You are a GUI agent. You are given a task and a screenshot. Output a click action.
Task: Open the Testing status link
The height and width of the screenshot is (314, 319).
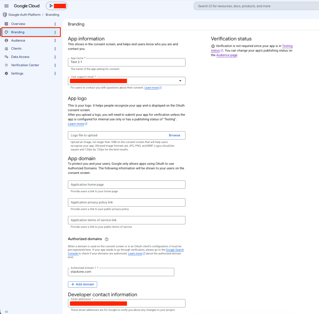click(287, 46)
